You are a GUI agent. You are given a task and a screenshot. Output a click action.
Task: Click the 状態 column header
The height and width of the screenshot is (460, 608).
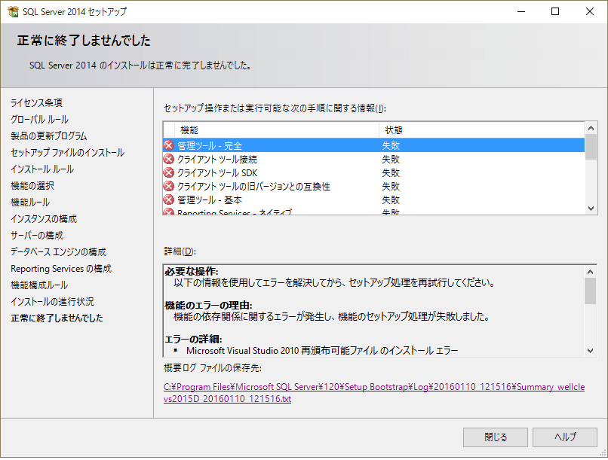pos(481,130)
